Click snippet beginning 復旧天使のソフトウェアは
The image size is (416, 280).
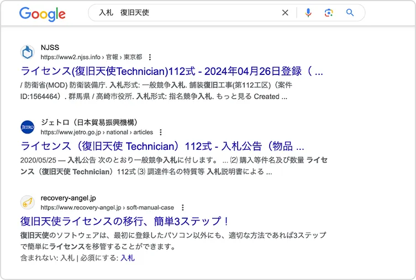(173, 241)
